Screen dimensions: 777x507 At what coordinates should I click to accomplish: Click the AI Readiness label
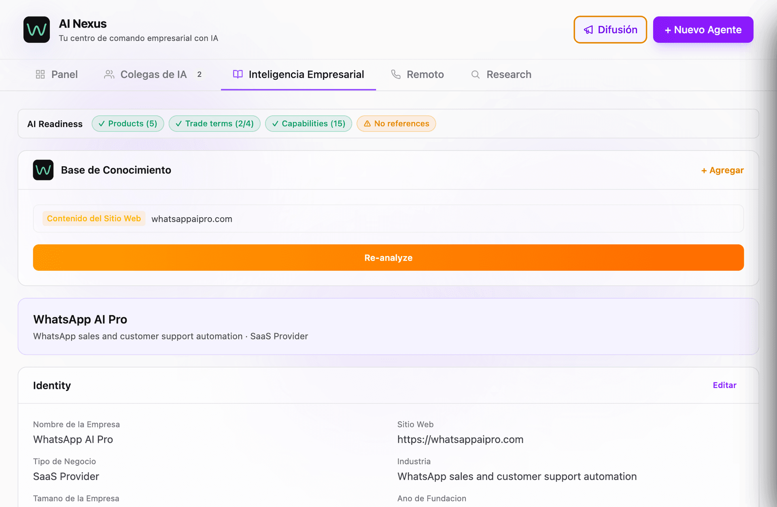pos(55,124)
